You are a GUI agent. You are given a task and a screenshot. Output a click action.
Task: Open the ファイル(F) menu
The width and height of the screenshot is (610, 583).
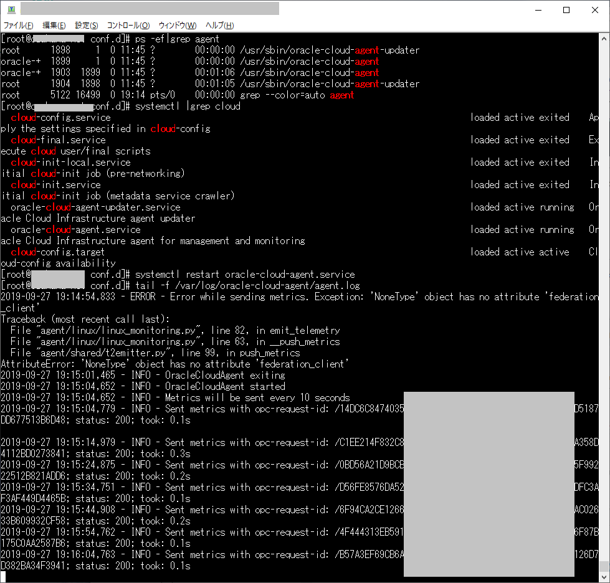click(x=18, y=26)
